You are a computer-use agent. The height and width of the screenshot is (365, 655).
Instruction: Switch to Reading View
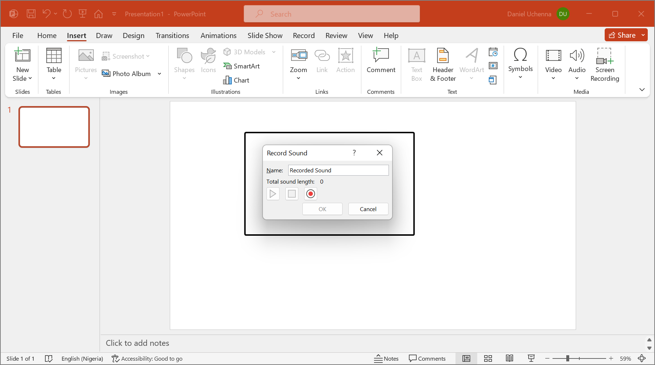[x=509, y=358]
